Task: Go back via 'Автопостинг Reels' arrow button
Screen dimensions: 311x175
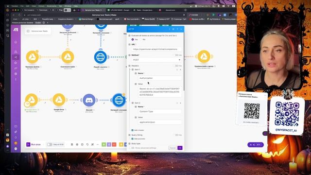Action: 28,31
